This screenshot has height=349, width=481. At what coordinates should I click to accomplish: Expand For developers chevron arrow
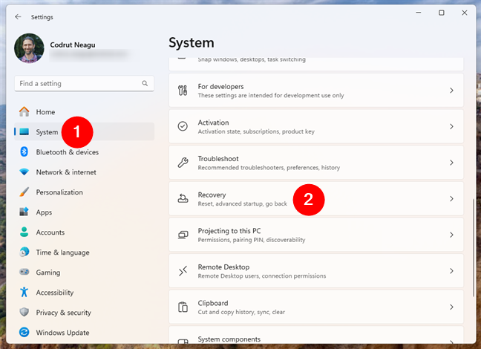451,91
